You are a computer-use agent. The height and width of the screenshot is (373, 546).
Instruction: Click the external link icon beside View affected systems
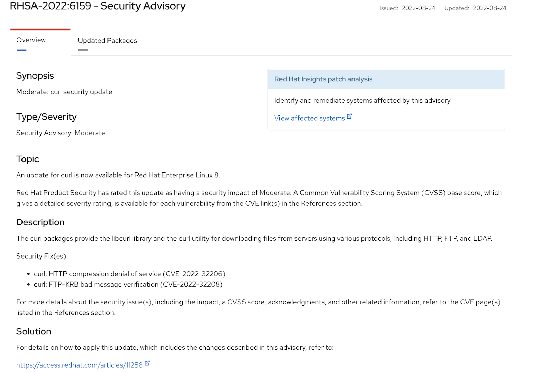(349, 116)
